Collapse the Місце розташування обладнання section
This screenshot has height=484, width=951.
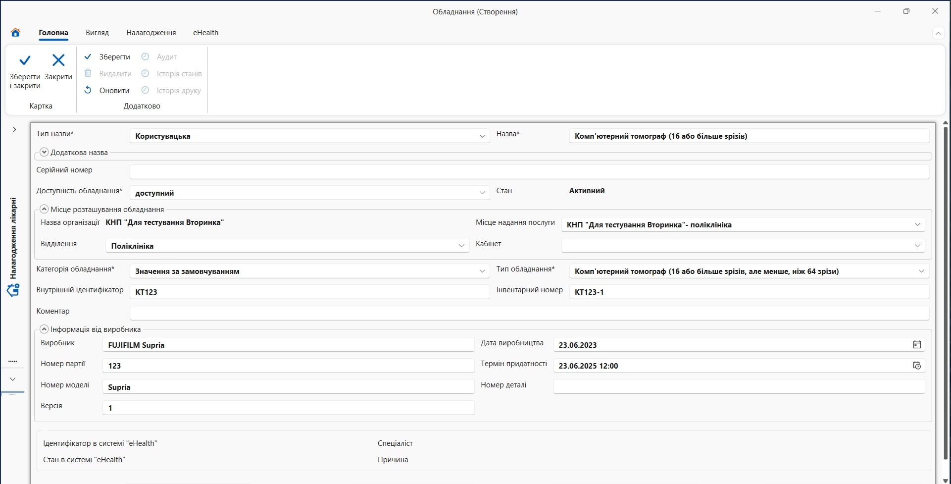pos(44,209)
